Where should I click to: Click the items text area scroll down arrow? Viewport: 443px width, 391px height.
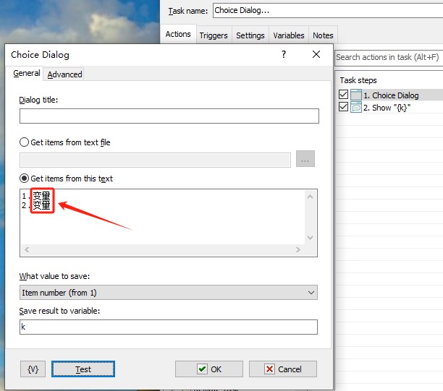[x=311, y=238]
